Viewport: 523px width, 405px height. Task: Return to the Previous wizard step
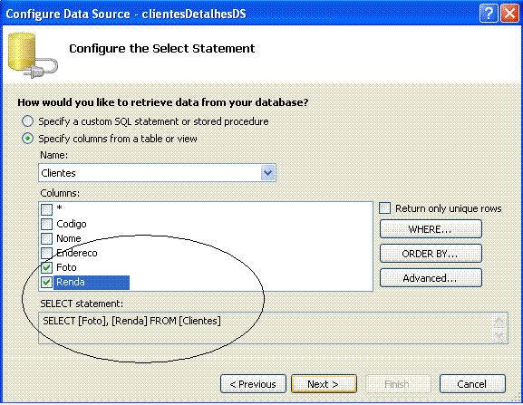pos(253,384)
